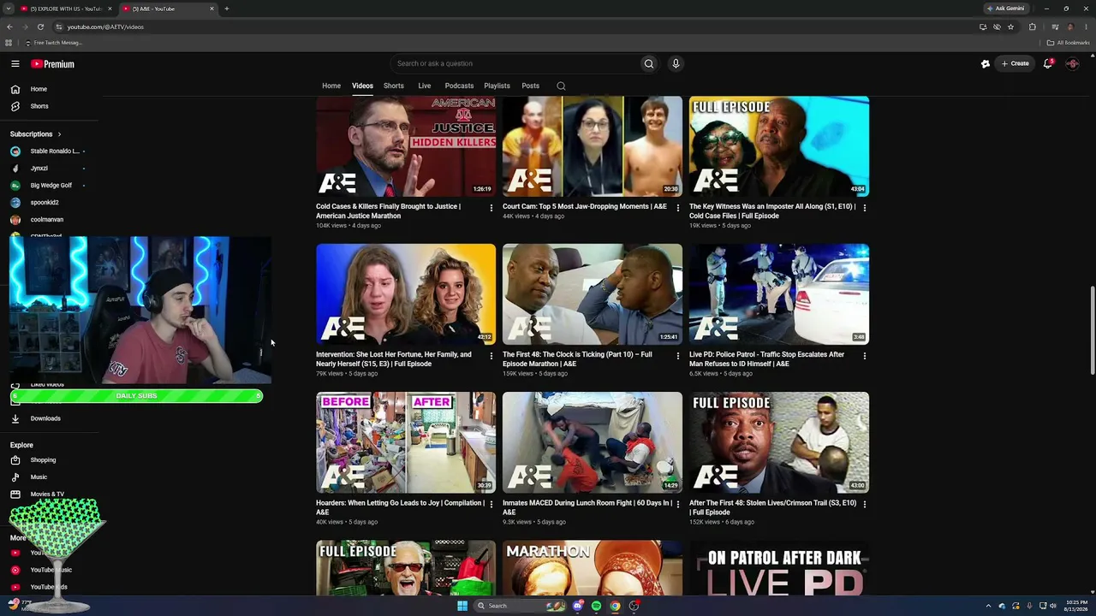Switch to the Live tab

tap(425, 86)
